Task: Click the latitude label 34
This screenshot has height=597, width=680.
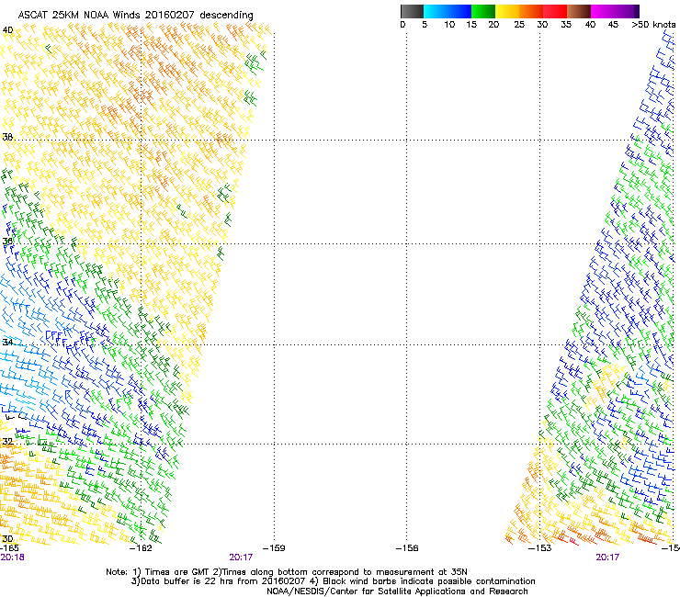Action: pyautogui.click(x=7, y=342)
